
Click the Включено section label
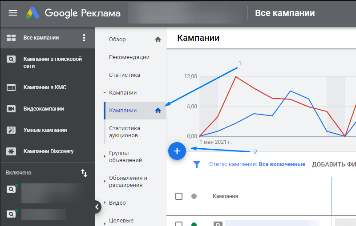[18, 173]
